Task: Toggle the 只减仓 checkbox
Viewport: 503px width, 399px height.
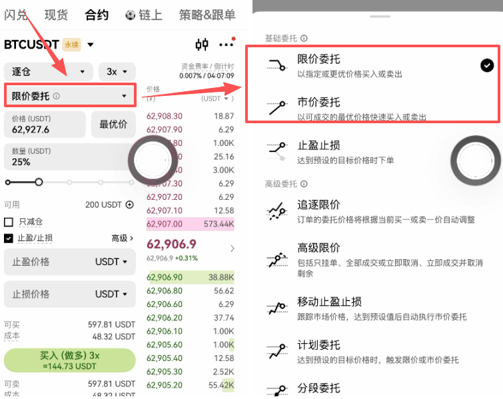Action: point(9,222)
